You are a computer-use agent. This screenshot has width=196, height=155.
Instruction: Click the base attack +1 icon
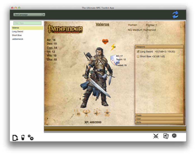point(78,113)
